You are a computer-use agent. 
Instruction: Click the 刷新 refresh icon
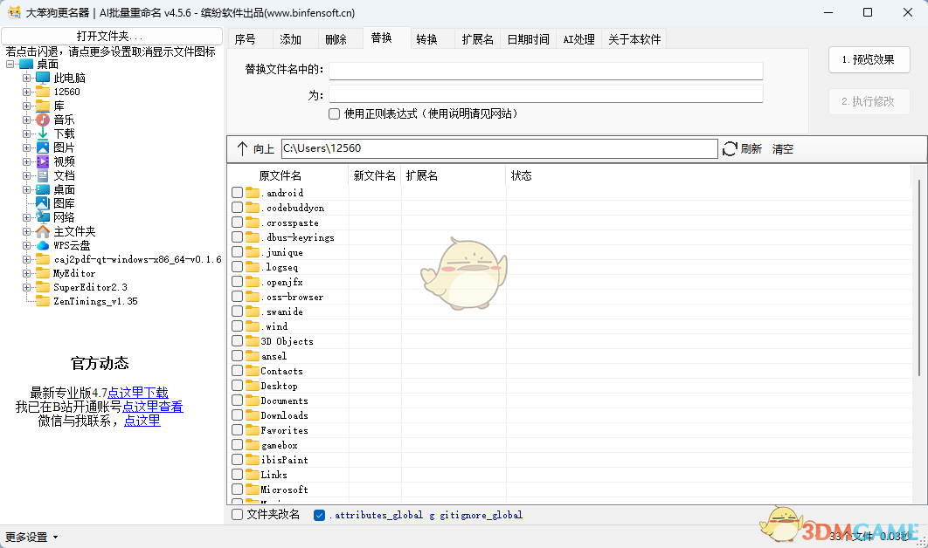730,148
